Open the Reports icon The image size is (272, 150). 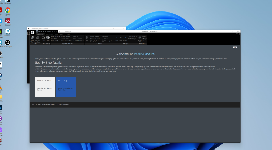[x=125, y=39]
